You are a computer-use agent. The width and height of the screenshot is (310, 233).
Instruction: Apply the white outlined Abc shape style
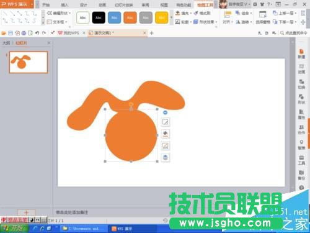83,17
